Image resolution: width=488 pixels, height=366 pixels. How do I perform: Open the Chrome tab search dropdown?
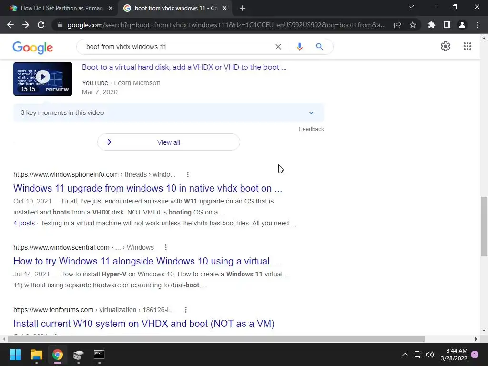tap(411, 7)
